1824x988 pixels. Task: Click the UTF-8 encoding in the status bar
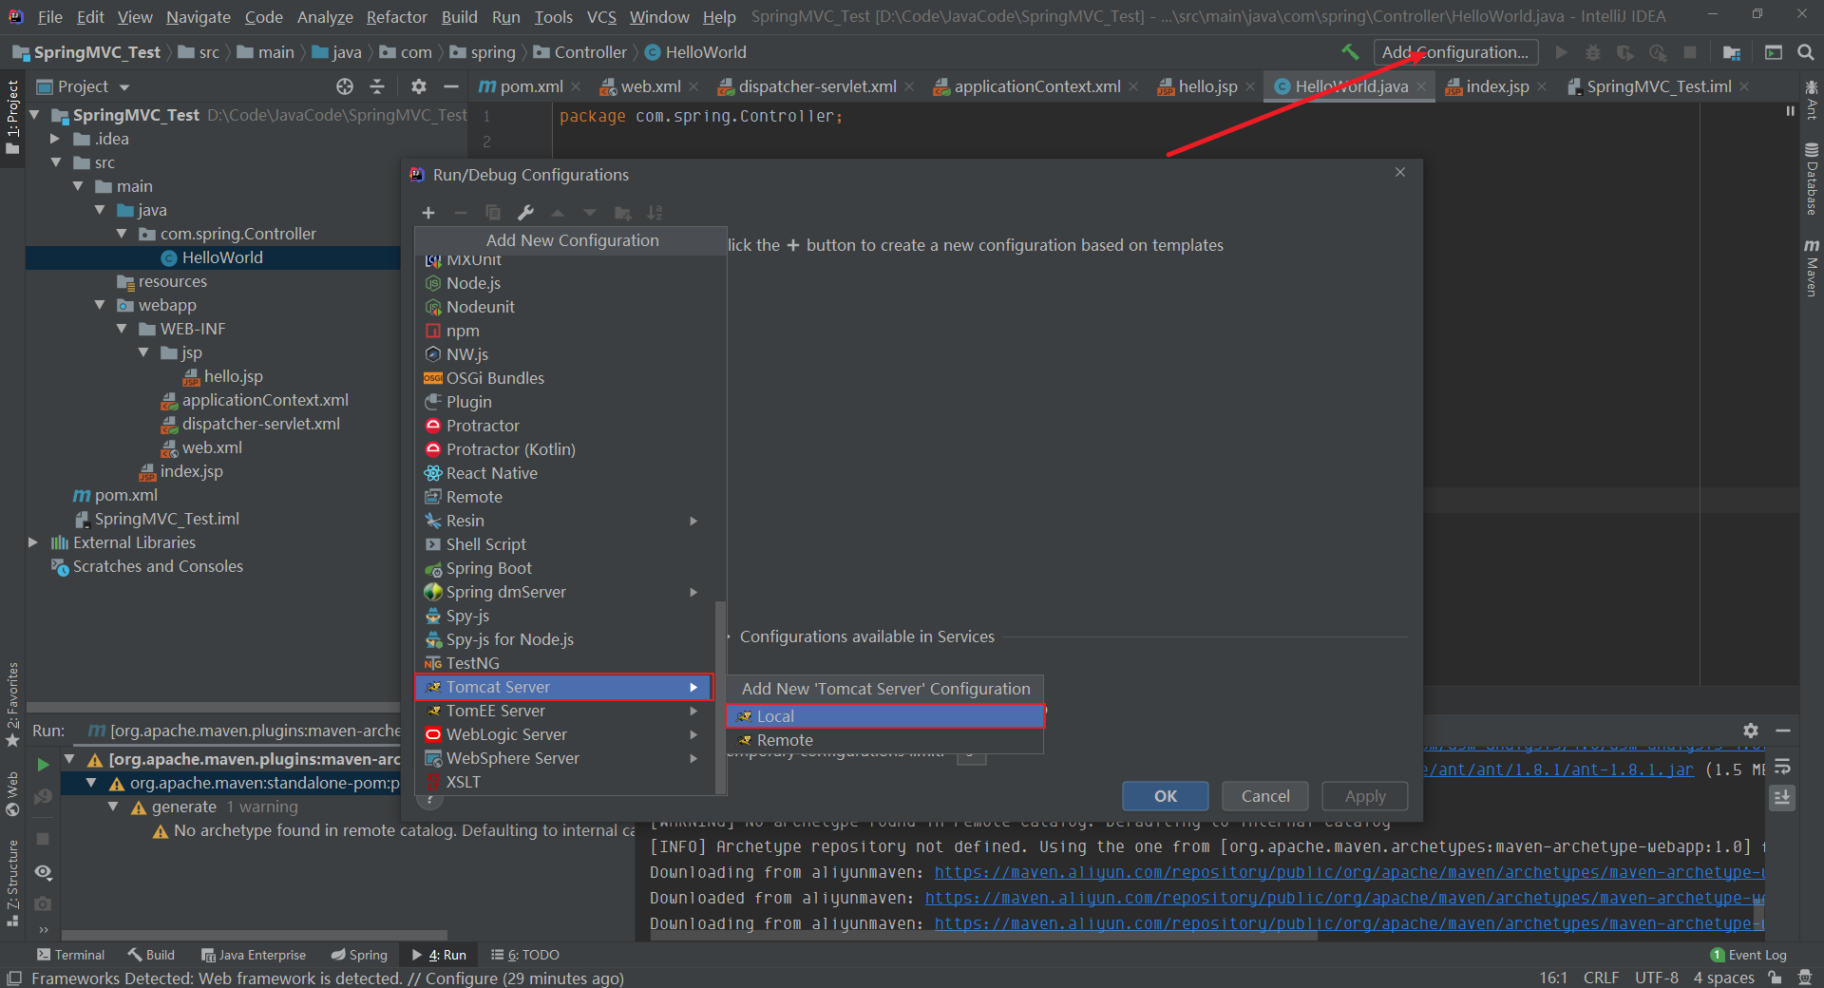click(1657, 978)
